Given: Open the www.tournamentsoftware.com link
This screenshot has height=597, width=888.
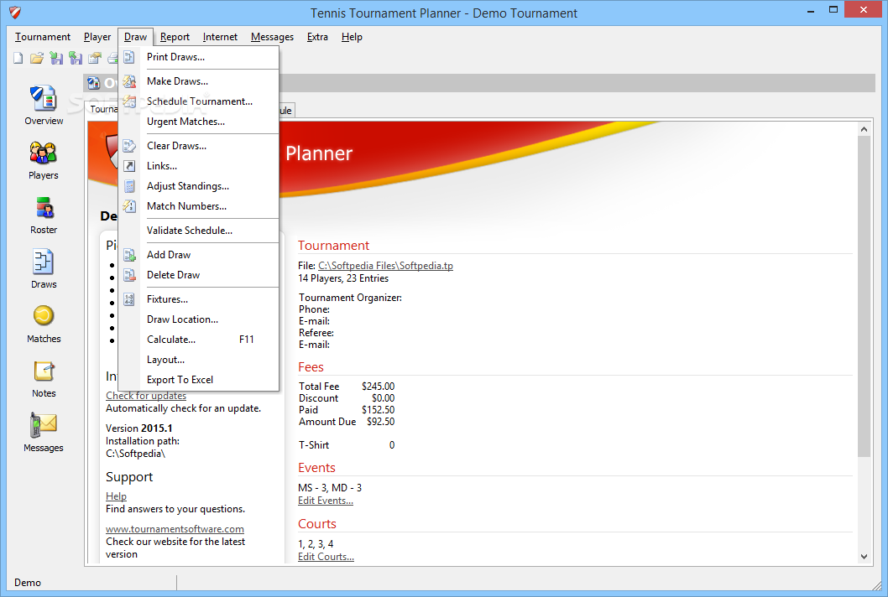Looking at the screenshot, I should coord(175,529).
